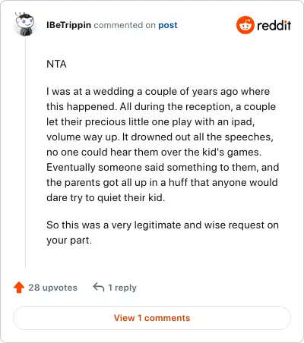Open the IBeTrippin username profile

[x=68, y=25]
